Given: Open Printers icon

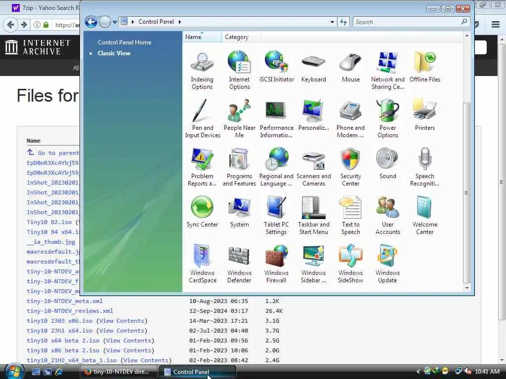Looking at the screenshot, I should [424, 115].
